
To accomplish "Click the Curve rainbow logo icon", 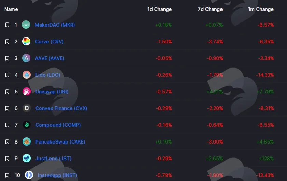I will (26, 41).
